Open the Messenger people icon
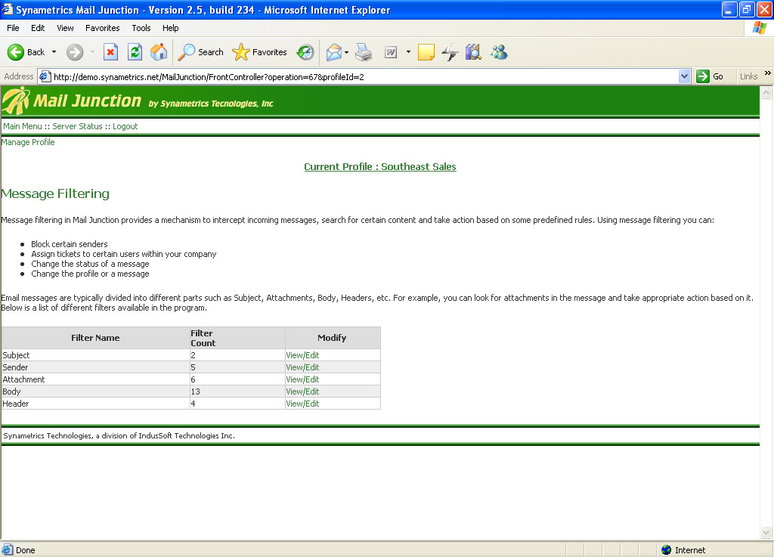The width and height of the screenshot is (774, 557). pos(499,52)
